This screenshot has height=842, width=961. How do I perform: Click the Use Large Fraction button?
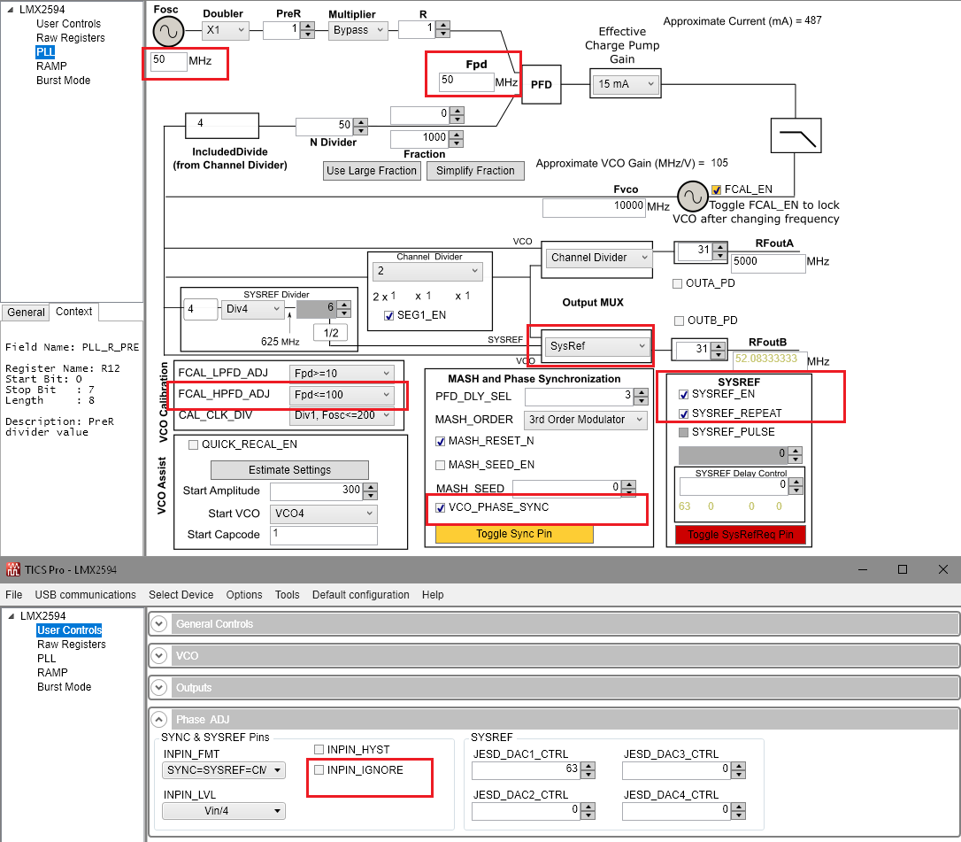372,171
